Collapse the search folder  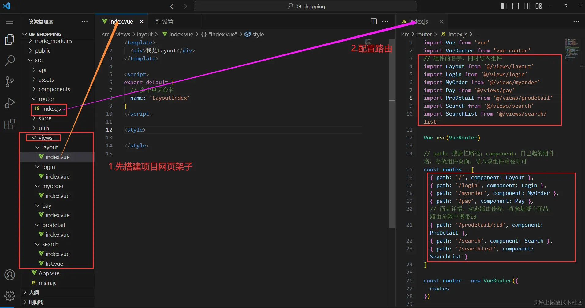[x=50, y=244]
